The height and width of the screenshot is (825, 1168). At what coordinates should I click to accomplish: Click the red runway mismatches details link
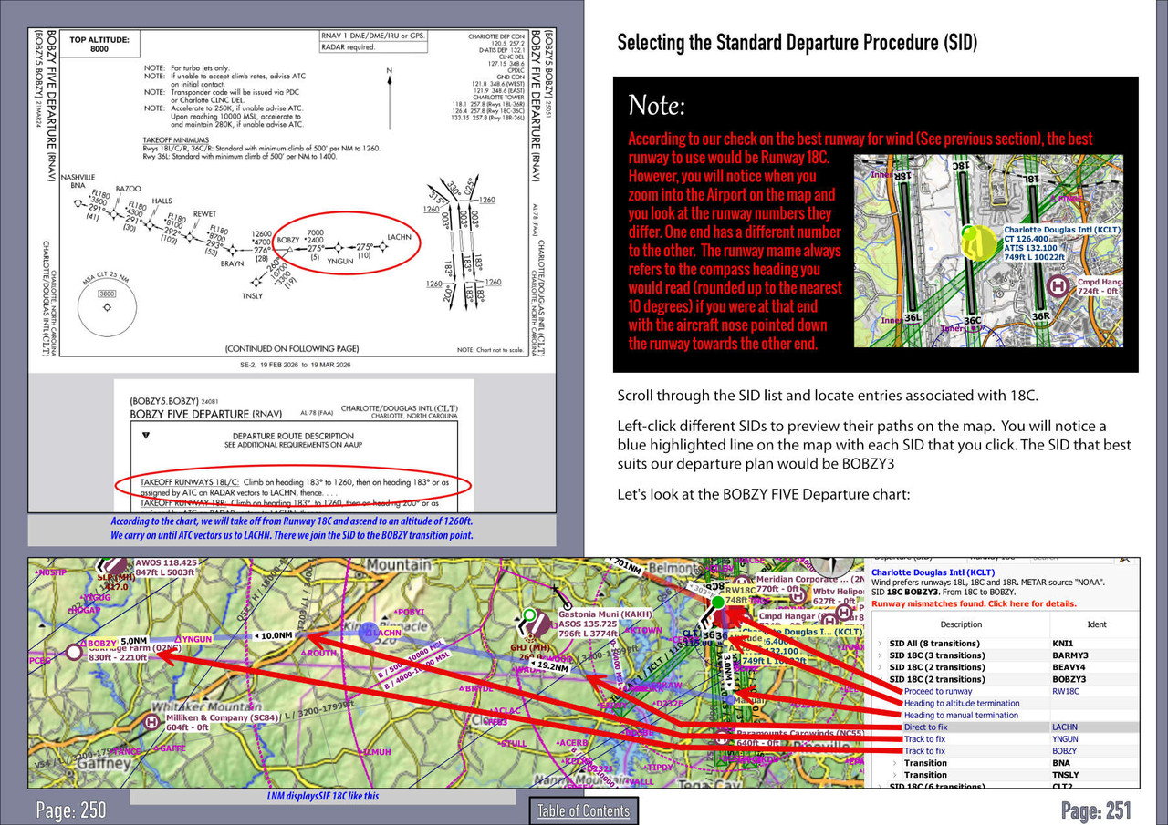pyautogui.click(x=974, y=603)
